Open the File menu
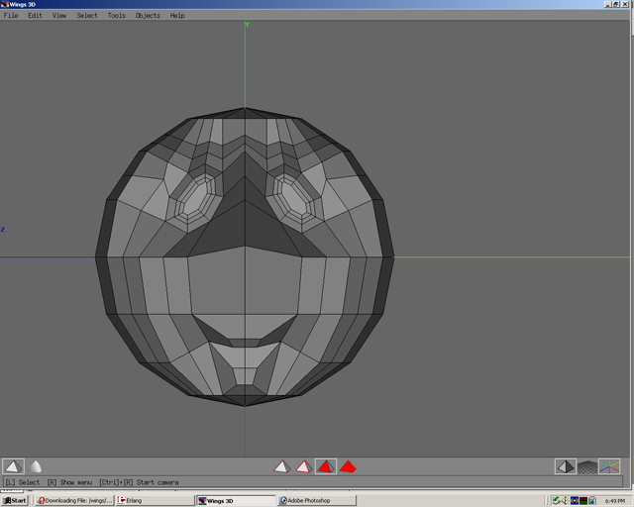Screen dimensions: 634x507 click(11, 16)
